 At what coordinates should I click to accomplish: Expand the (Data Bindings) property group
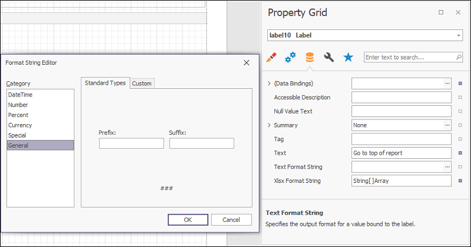click(270, 84)
